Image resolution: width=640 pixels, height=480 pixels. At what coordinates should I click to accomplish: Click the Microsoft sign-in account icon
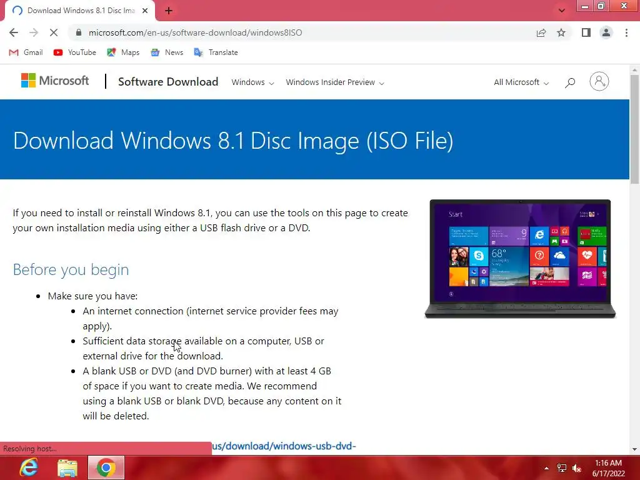pos(599,81)
